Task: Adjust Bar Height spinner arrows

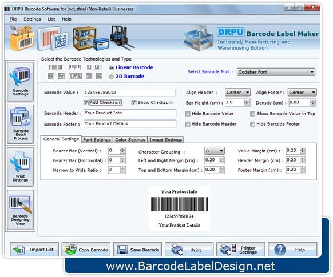Action: pos(247,102)
